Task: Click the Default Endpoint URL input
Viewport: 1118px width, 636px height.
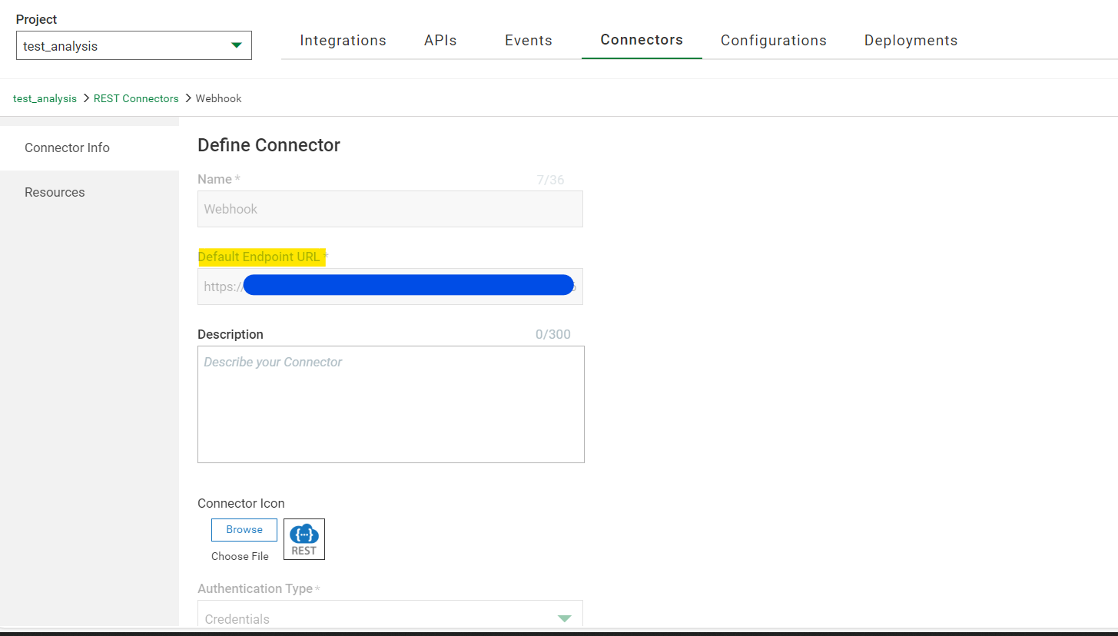Action: 390,286
